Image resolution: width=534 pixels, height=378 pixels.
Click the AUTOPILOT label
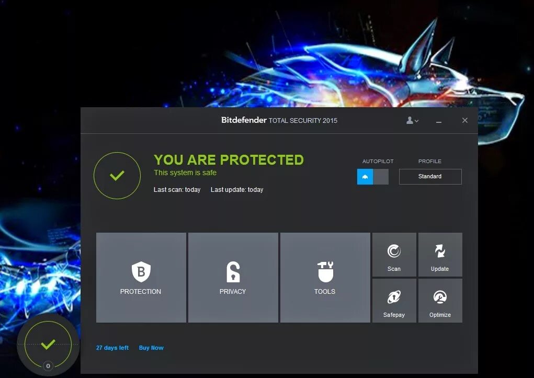tap(378, 162)
